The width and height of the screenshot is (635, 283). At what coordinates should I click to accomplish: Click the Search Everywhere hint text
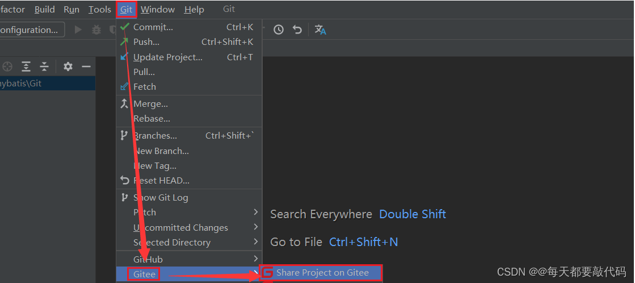321,214
